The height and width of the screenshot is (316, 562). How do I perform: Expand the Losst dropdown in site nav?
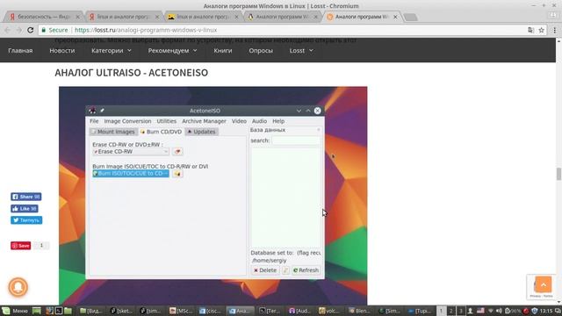[x=301, y=51]
